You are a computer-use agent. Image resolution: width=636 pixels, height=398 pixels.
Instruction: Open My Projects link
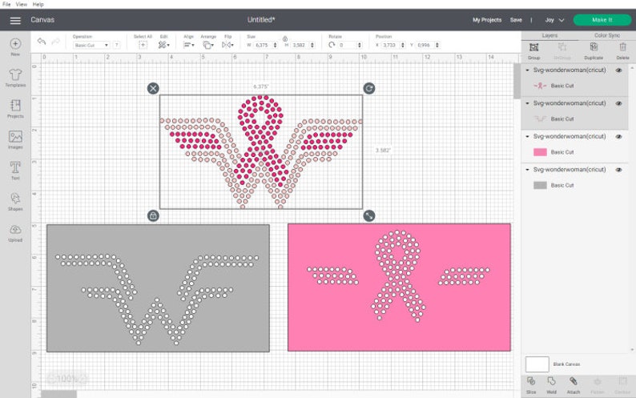[487, 20]
